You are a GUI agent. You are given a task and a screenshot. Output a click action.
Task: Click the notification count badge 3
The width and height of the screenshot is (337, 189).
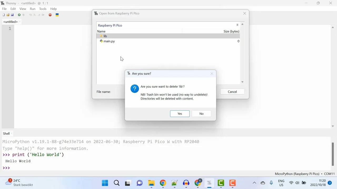(330, 183)
